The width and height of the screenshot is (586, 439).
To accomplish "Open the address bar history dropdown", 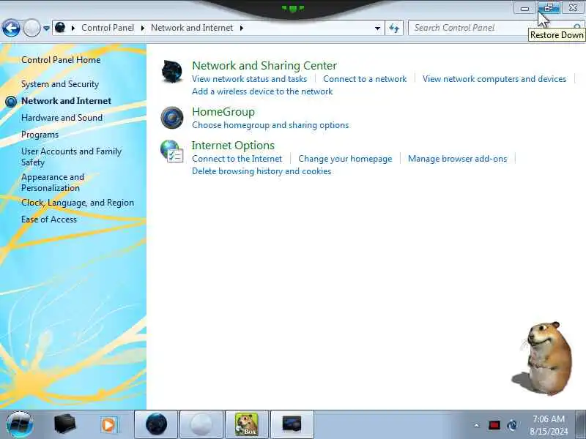I will (377, 28).
